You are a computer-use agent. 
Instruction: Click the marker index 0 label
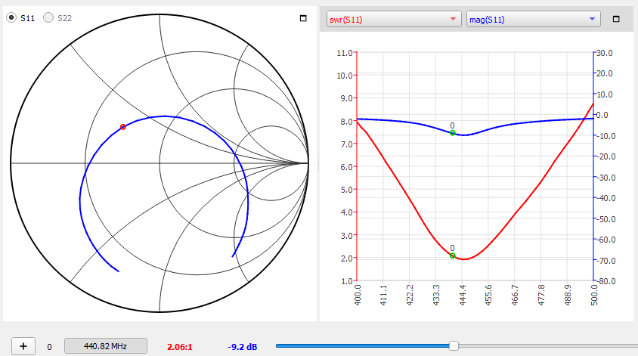pyautogui.click(x=49, y=347)
